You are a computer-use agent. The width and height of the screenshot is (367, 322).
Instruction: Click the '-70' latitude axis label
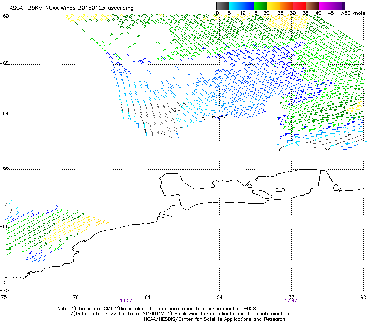click(5, 290)
